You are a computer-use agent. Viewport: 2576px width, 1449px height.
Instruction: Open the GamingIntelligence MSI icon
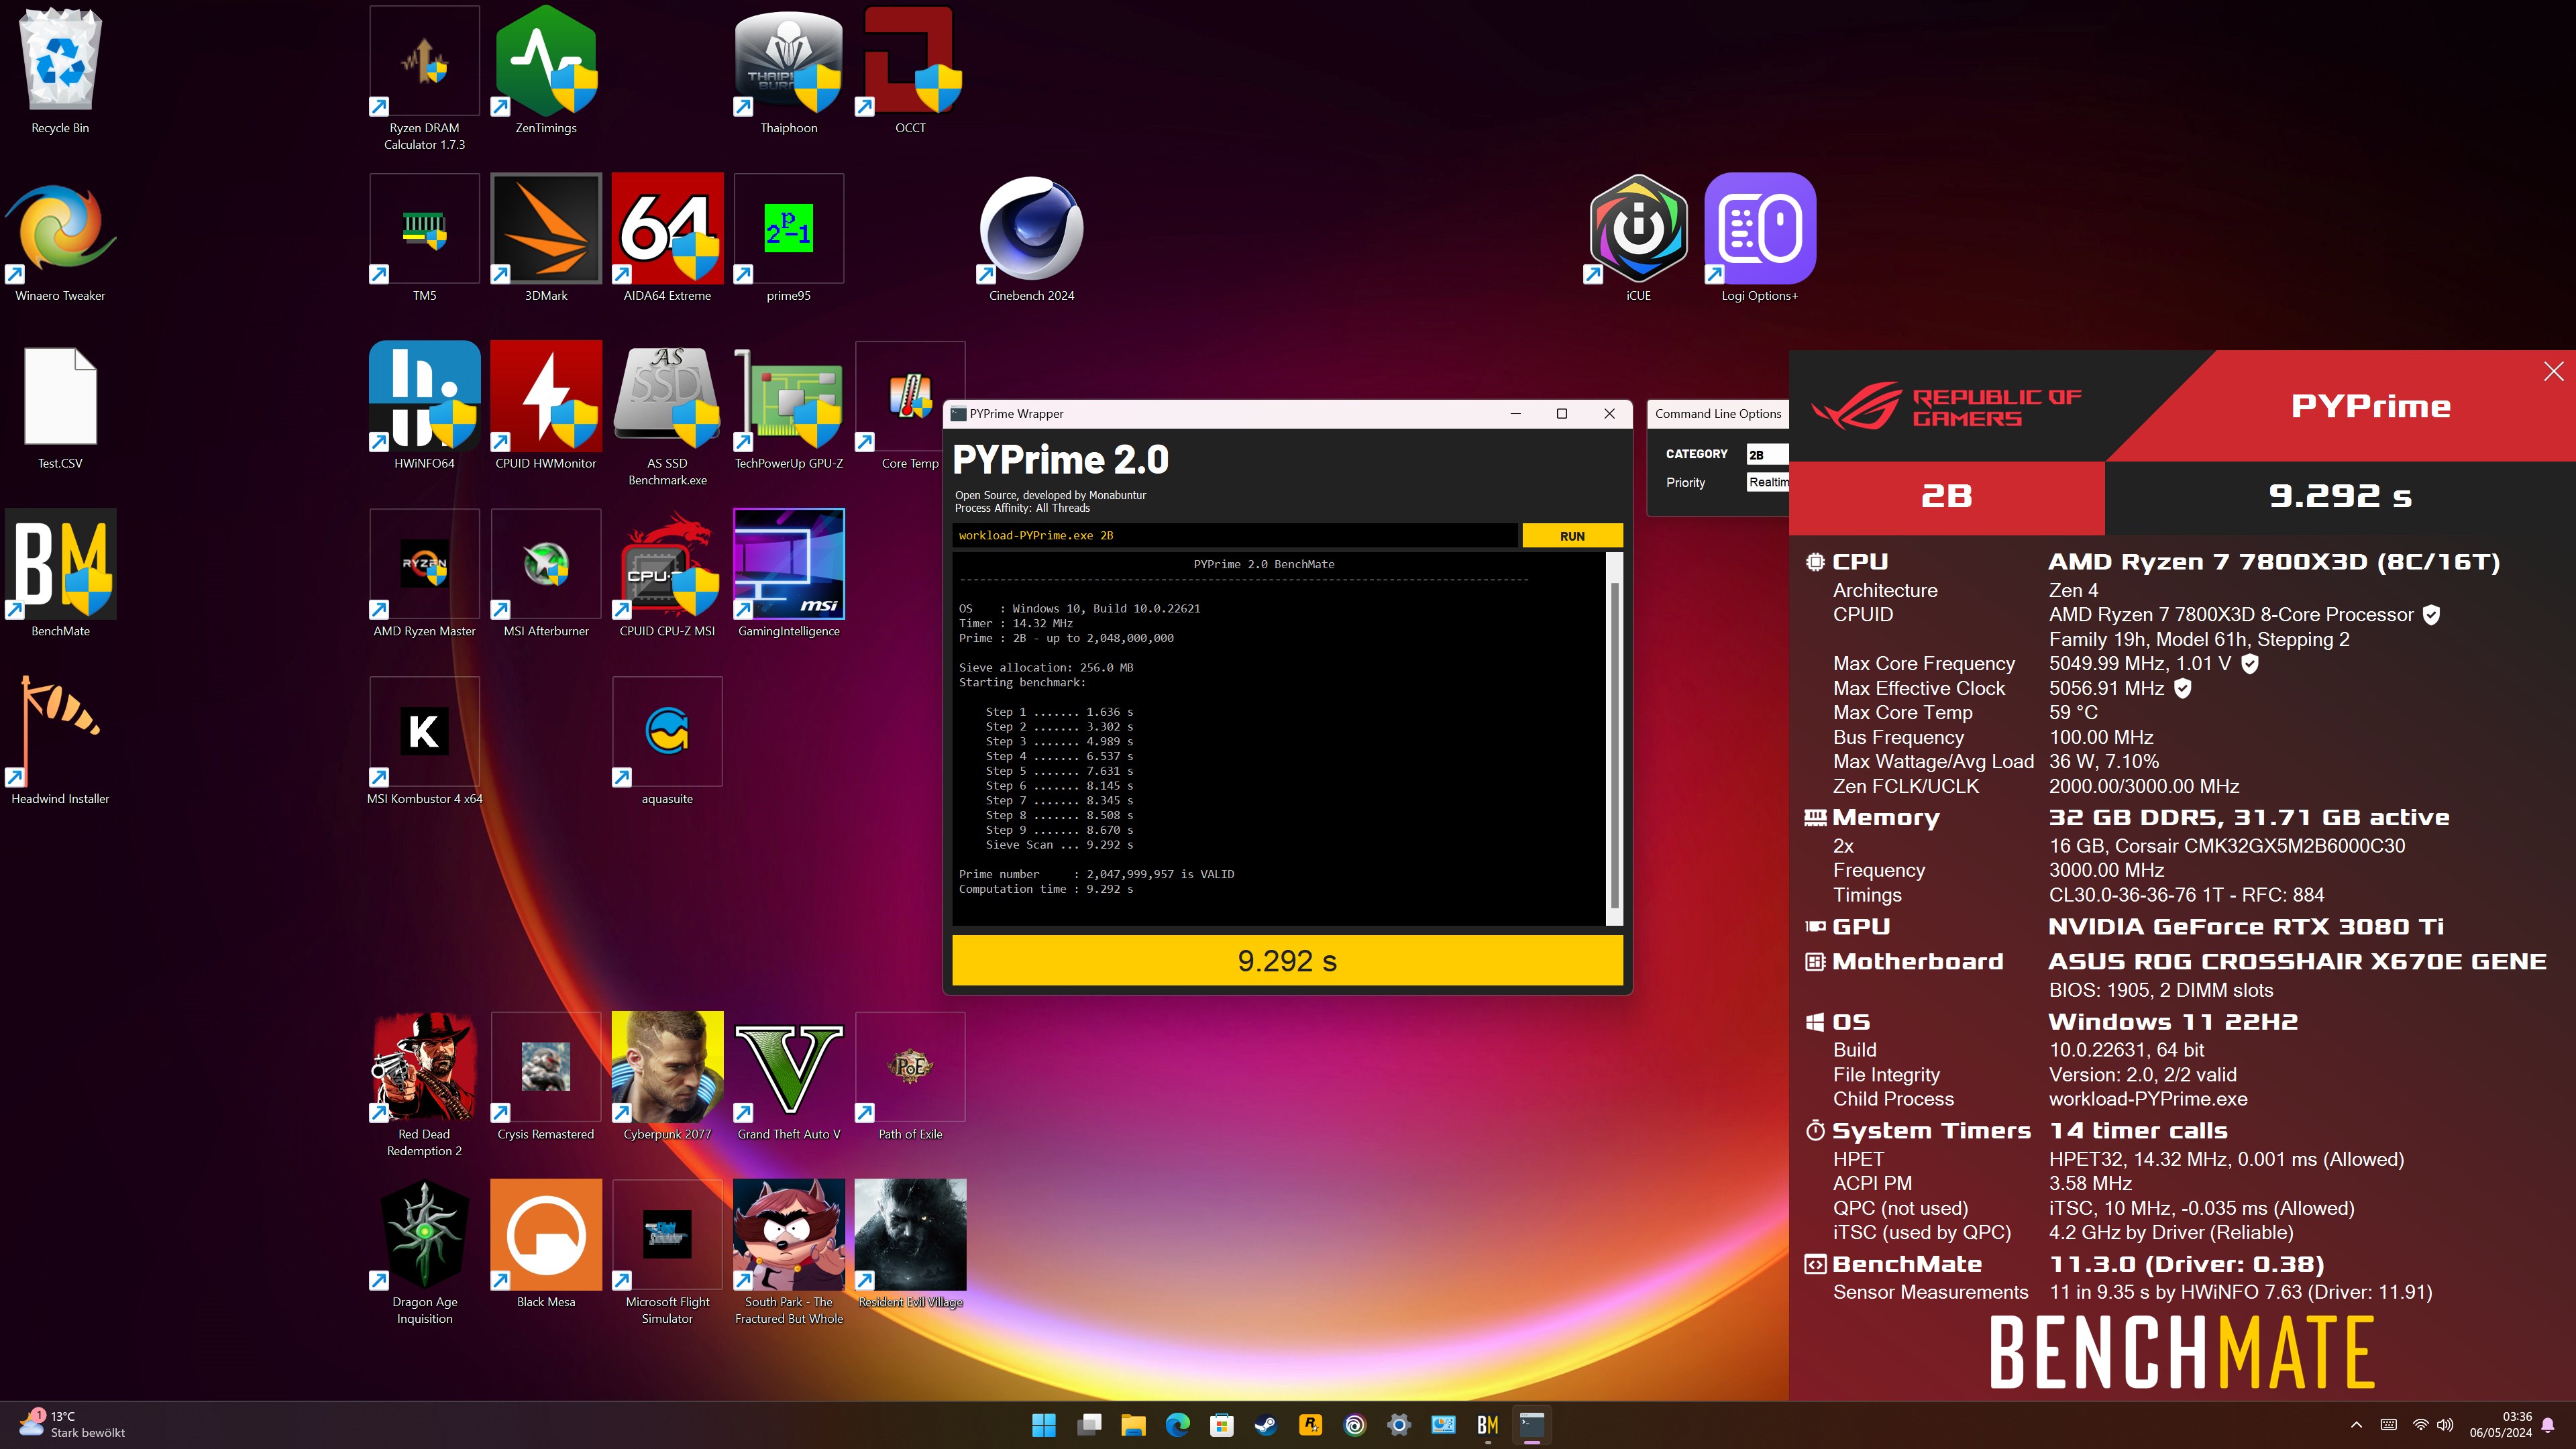(x=788, y=574)
